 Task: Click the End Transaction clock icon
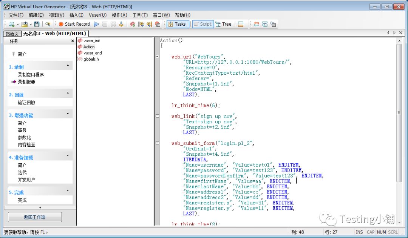click(x=149, y=24)
